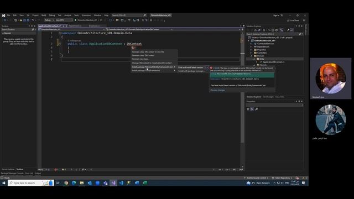The image size is (354, 199).
Task: Click the DbContext identifier in code editor
Action: 134,44
